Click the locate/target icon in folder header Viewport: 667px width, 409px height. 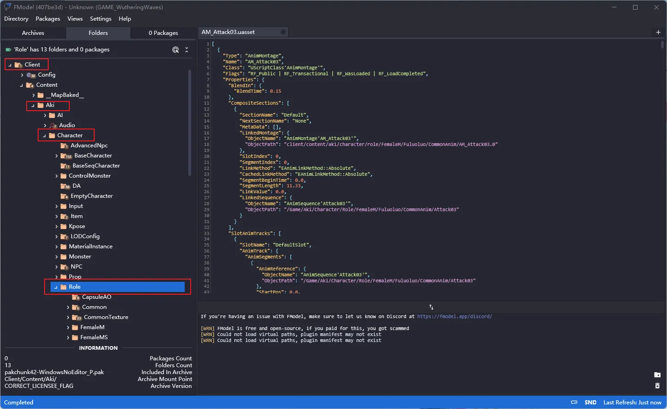tap(175, 50)
